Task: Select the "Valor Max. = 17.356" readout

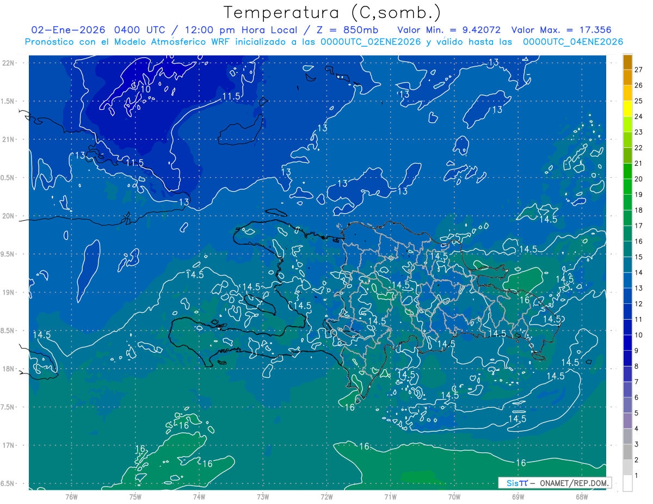Action: [561, 30]
